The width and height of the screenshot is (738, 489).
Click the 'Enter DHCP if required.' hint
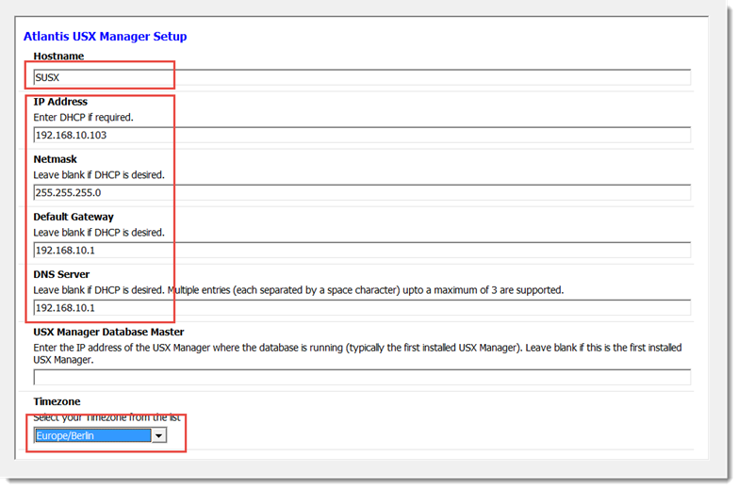point(83,117)
